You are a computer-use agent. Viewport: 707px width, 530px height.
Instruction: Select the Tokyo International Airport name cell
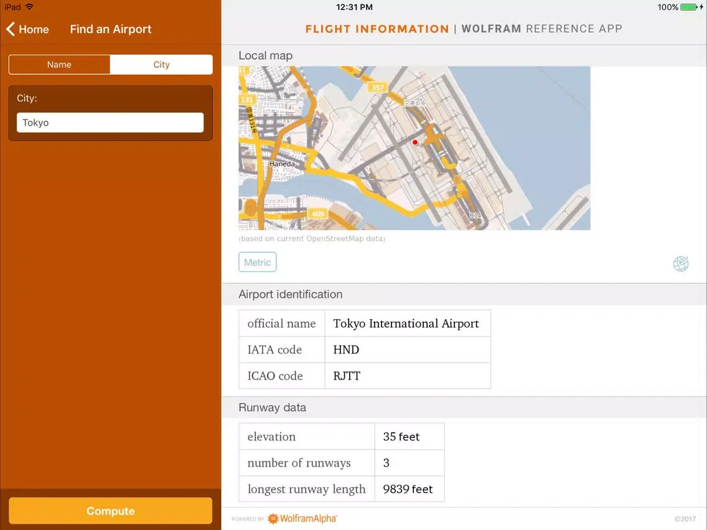[x=408, y=323]
